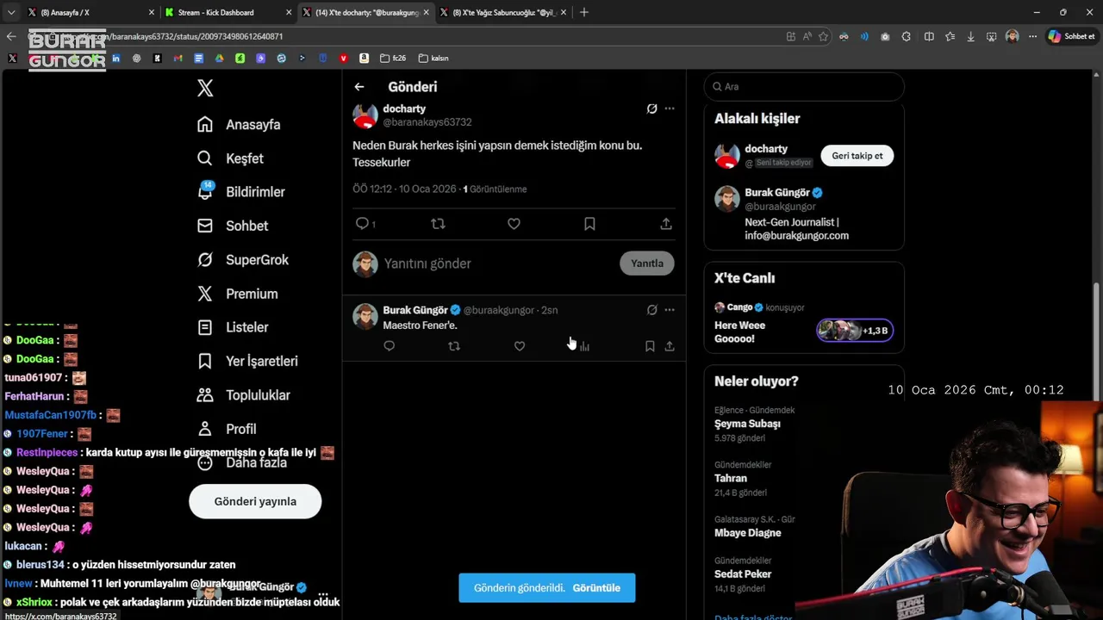1103x620 pixels.
Task: Like the Maestro Fener'e reply
Action: click(x=520, y=346)
